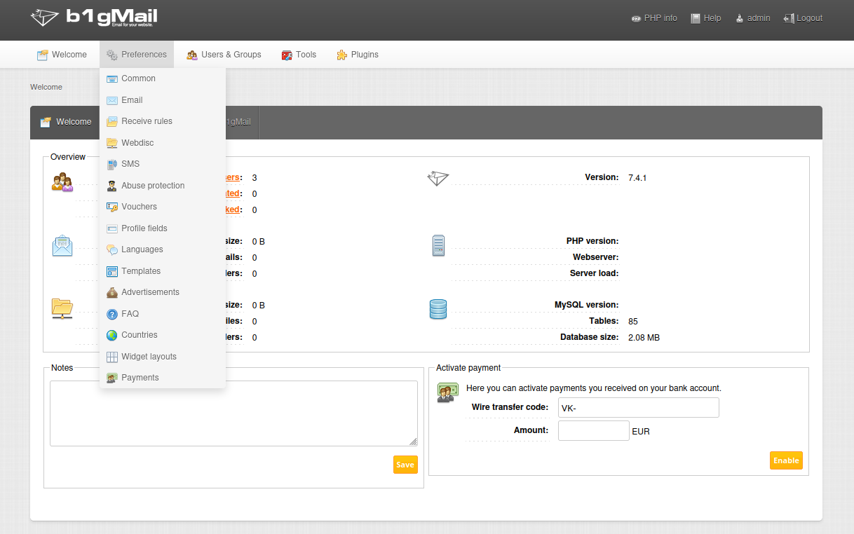Image resolution: width=854 pixels, height=534 pixels.
Task: Click the Languages speech bubble icon
Action: click(x=112, y=249)
